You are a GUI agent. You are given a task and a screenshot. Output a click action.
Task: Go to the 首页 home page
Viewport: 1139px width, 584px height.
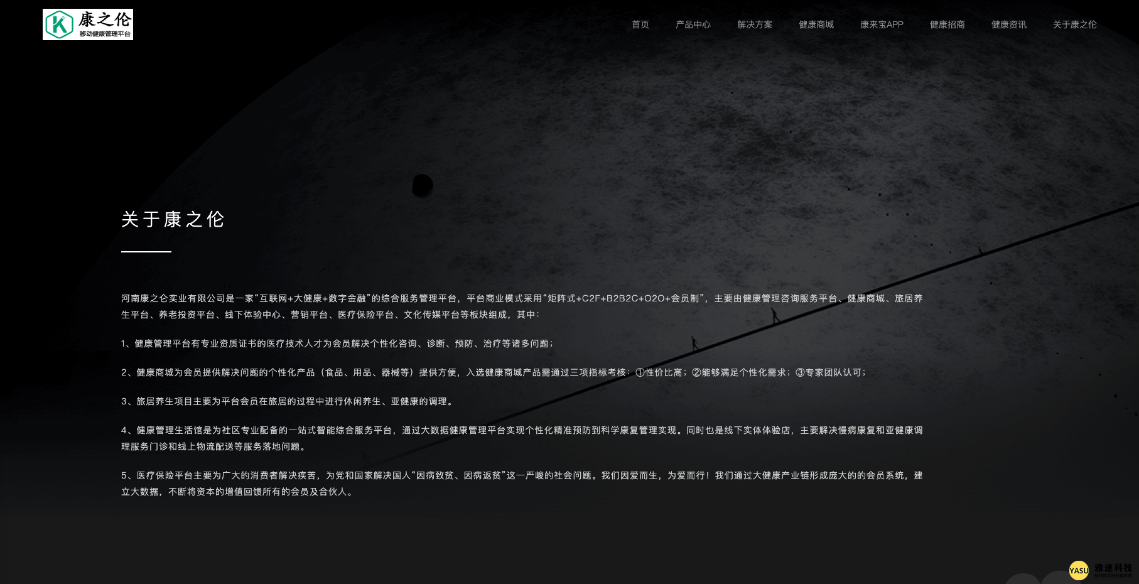pyautogui.click(x=640, y=24)
